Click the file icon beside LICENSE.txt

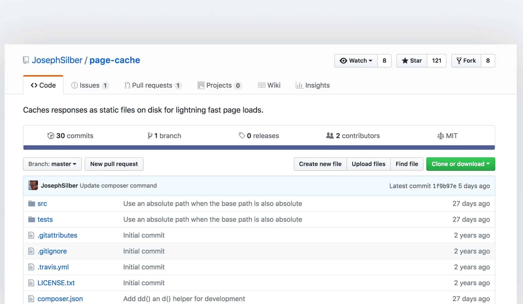31,283
